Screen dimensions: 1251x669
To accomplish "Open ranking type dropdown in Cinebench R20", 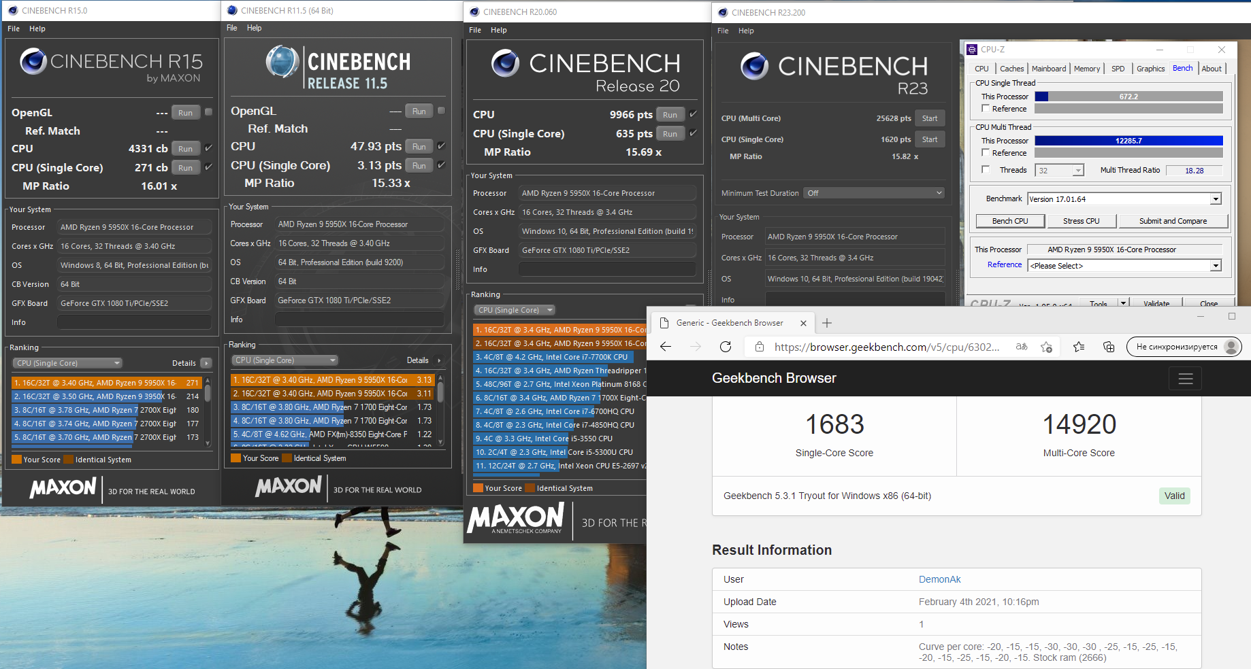I will tap(515, 310).
